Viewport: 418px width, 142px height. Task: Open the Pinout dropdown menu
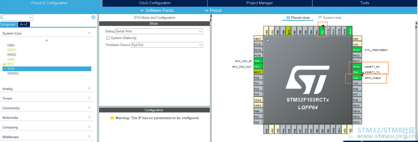point(213,10)
